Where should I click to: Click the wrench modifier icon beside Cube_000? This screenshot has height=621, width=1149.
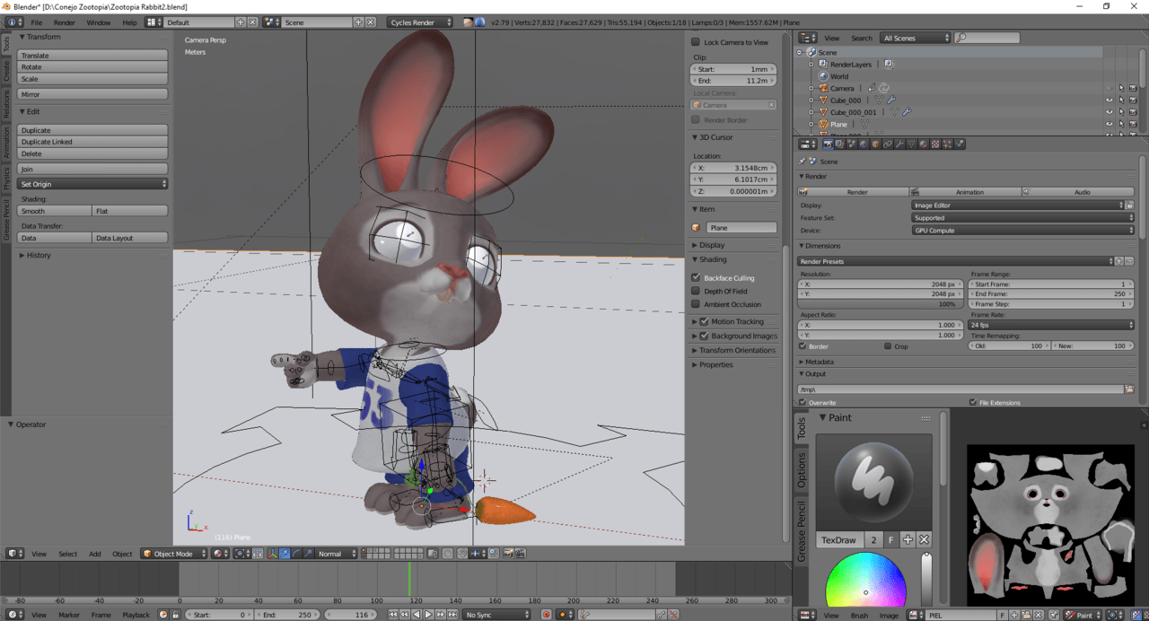(891, 101)
